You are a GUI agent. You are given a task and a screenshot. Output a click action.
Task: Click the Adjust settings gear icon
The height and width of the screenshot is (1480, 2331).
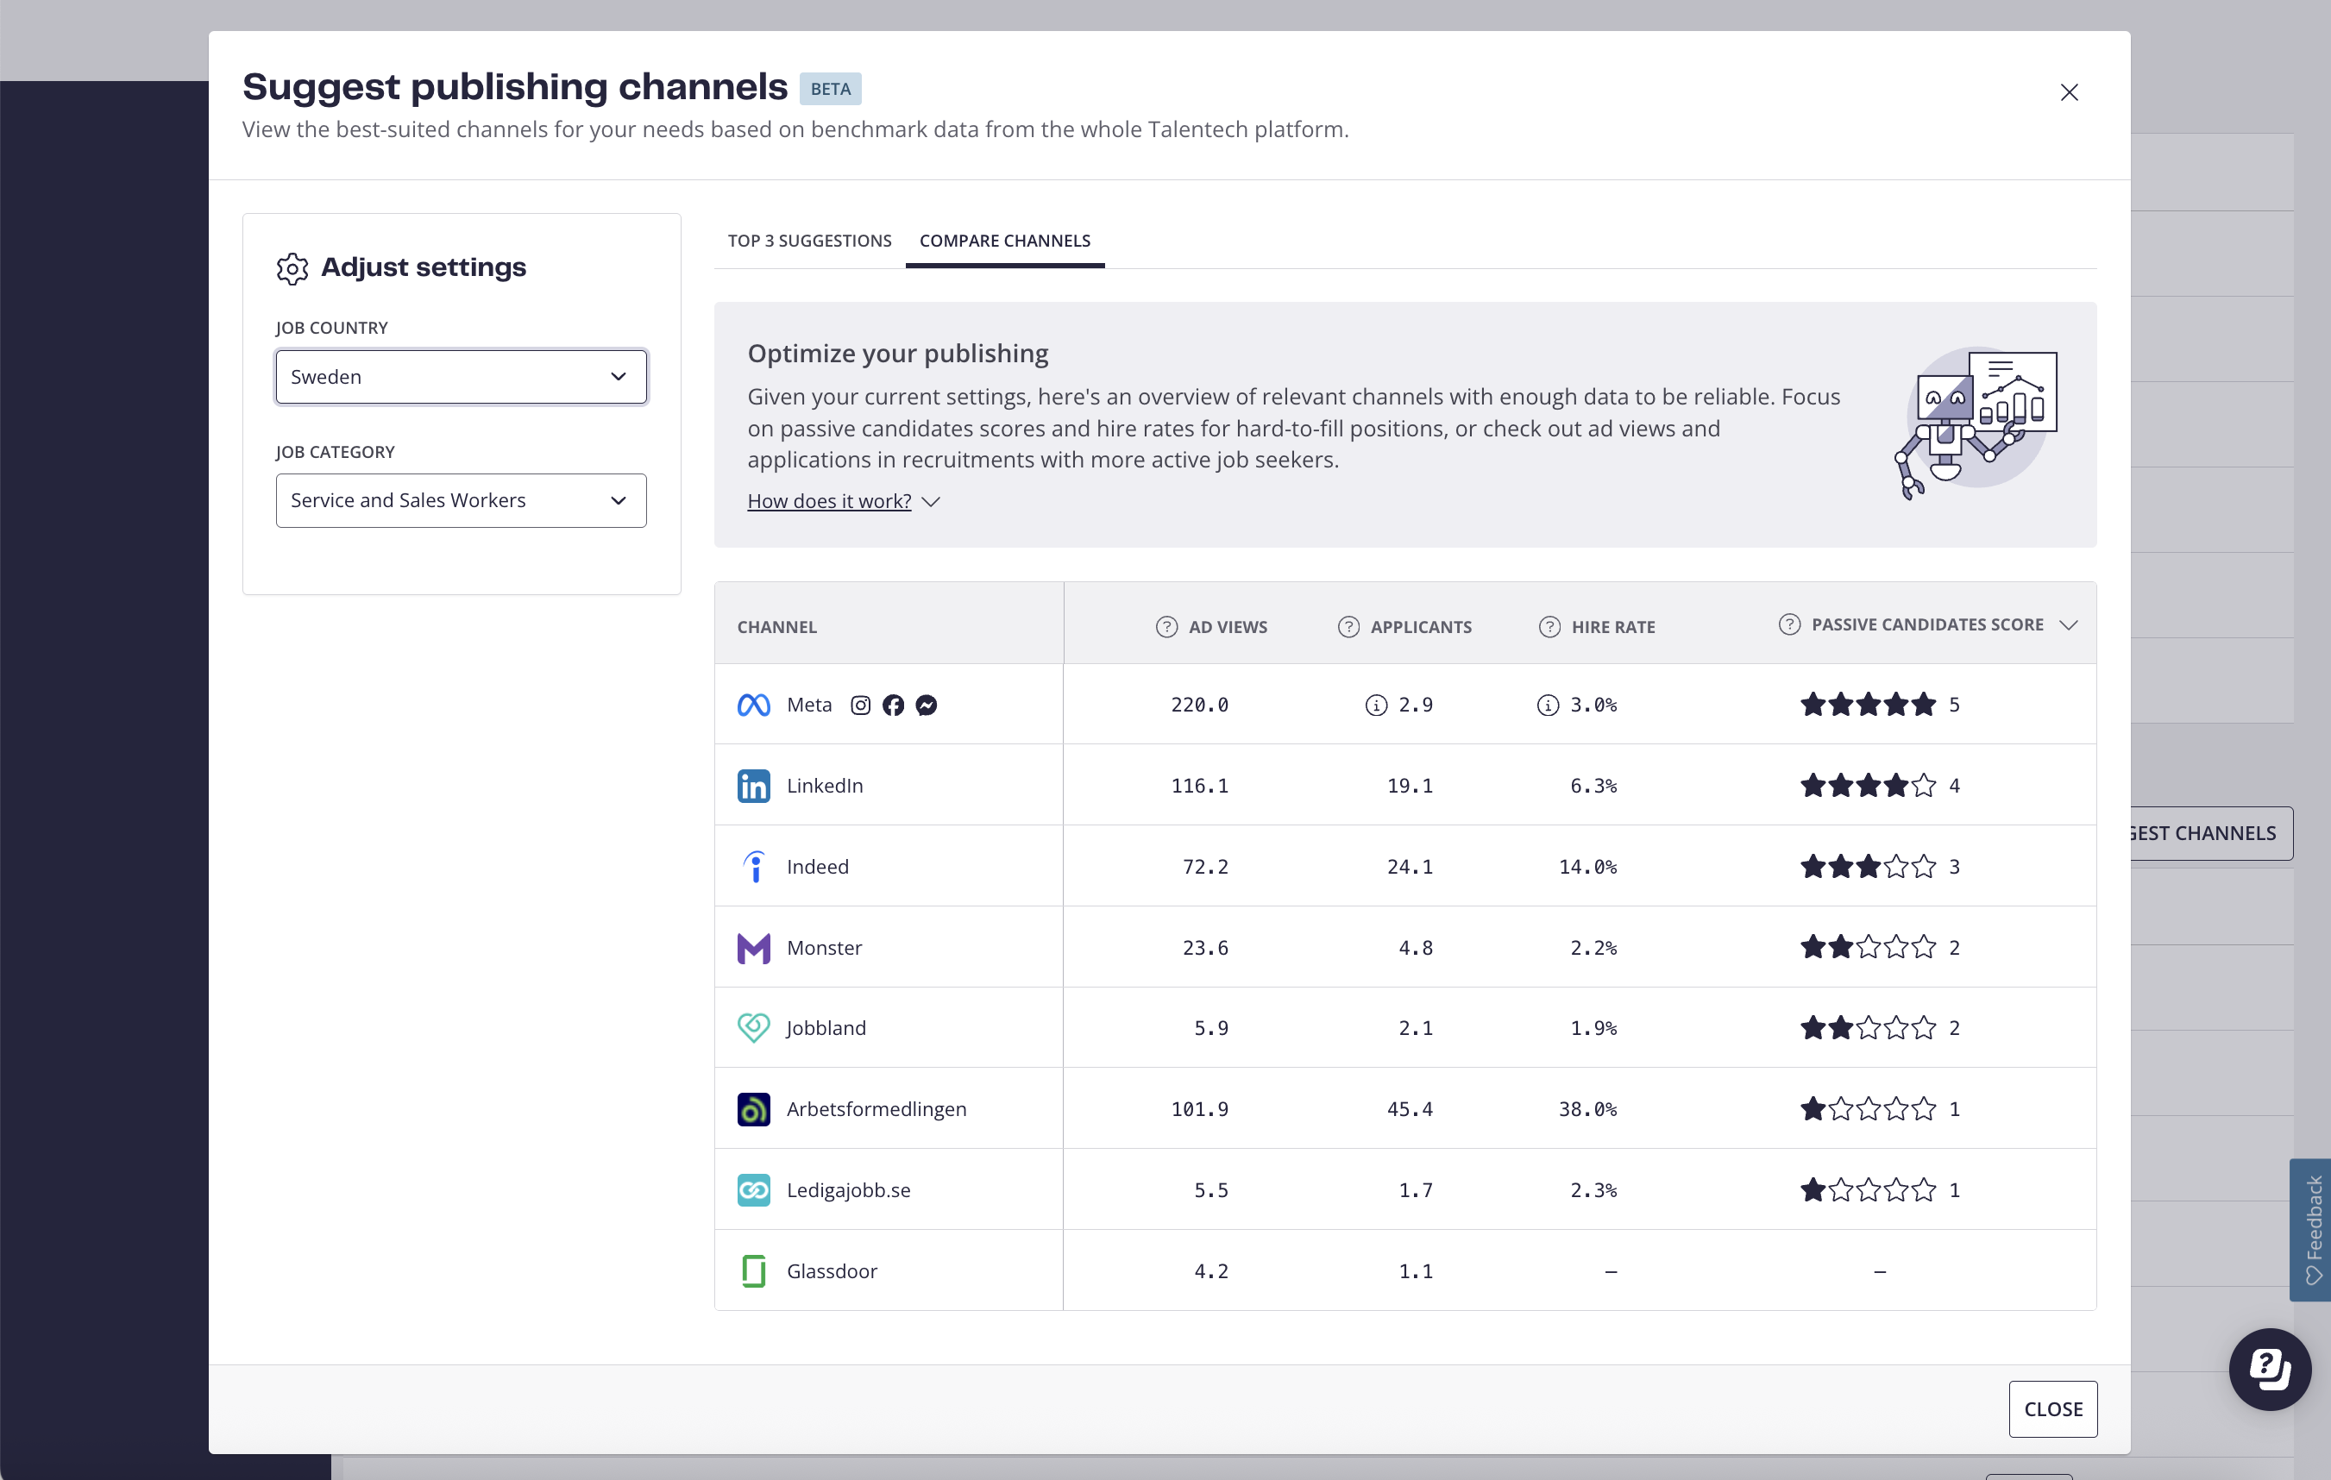292,268
